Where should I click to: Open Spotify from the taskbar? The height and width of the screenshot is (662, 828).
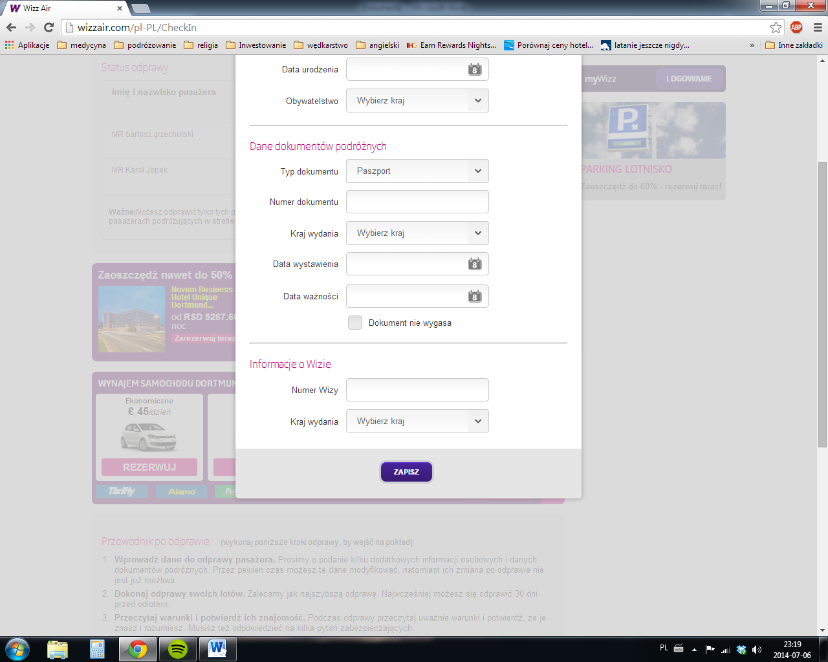177,648
